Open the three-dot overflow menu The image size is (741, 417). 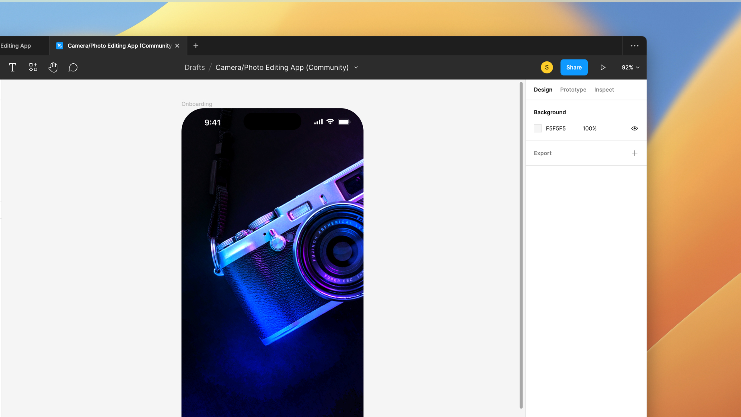[634, 46]
